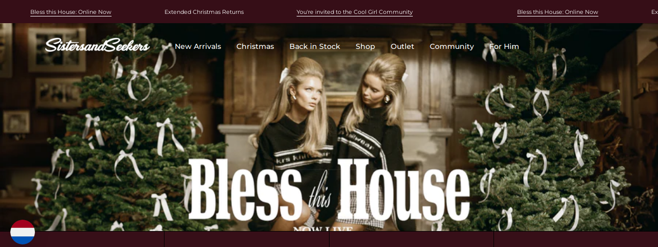Image resolution: width=658 pixels, height=247 pixels.
Task: Open Bless this House link preceding Extended Christmas Returns
Action: pyautogui.click(x=71, y=12)
